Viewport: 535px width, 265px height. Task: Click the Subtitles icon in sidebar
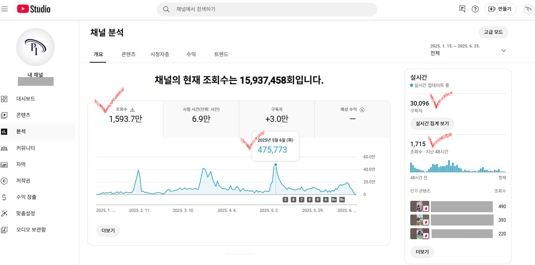(x=5, y=164)
